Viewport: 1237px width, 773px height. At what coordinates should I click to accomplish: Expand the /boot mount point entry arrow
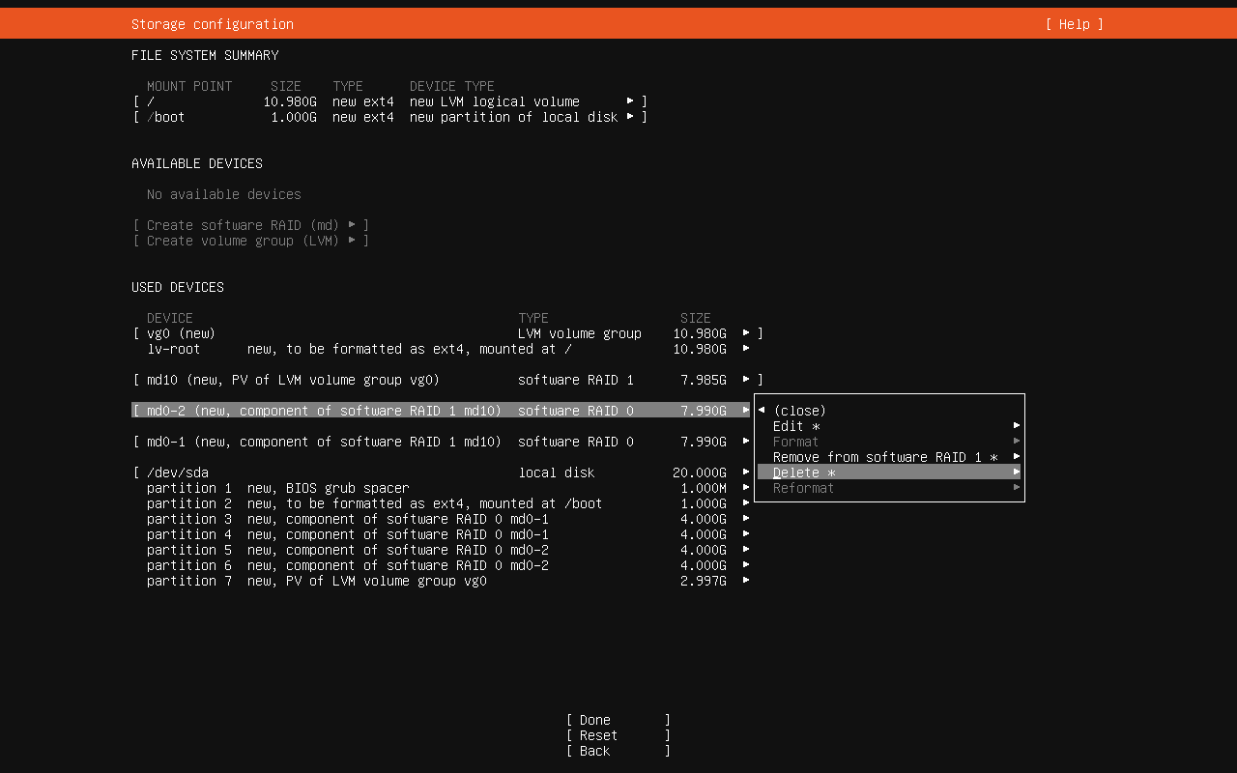(x=630, y=117)
